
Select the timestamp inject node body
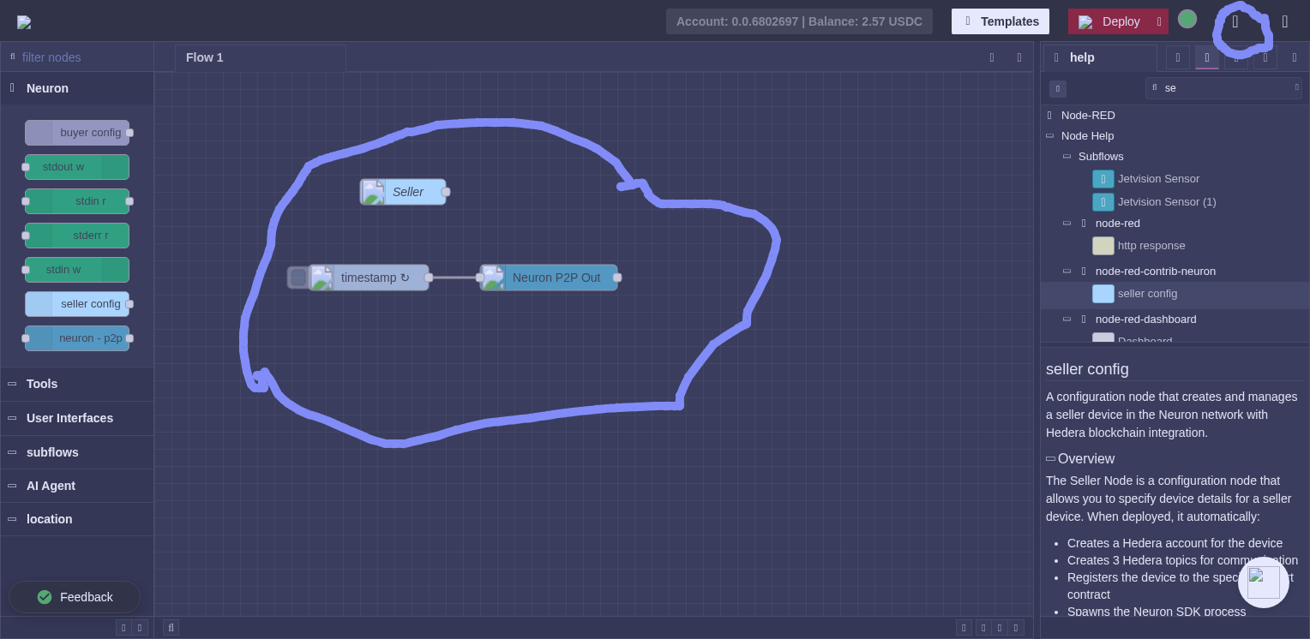click(369, 278)
